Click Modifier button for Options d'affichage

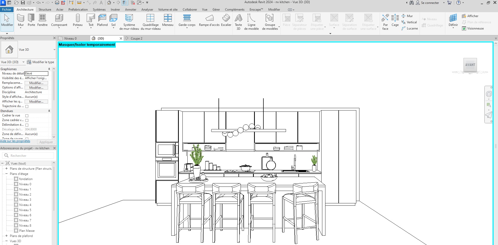coord(36,88)
